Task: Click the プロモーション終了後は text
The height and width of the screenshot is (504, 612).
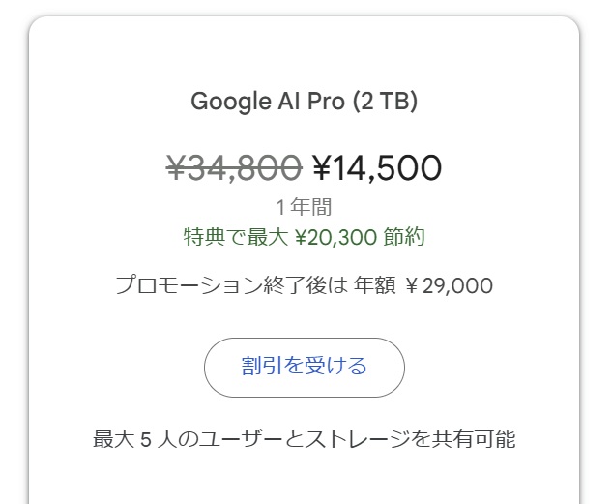Action: pos(230,285)
